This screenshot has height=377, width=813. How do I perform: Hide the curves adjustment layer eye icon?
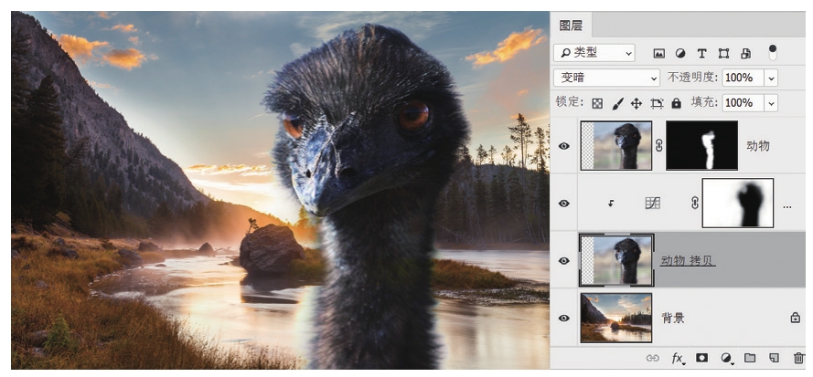tap(563, 204)
